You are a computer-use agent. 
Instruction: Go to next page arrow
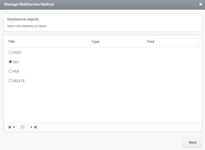31,127
